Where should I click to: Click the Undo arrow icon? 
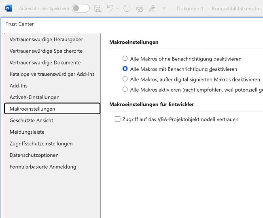(110, 8)
